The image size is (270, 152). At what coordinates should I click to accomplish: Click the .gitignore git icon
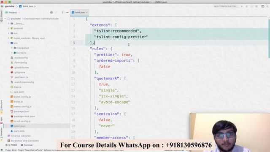click(x=12, y=72)
